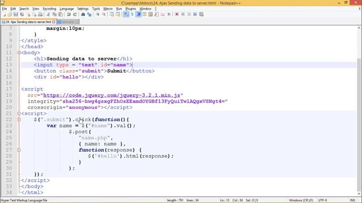Open the Run menu
362x203 pixels.
tap(119, 9)
